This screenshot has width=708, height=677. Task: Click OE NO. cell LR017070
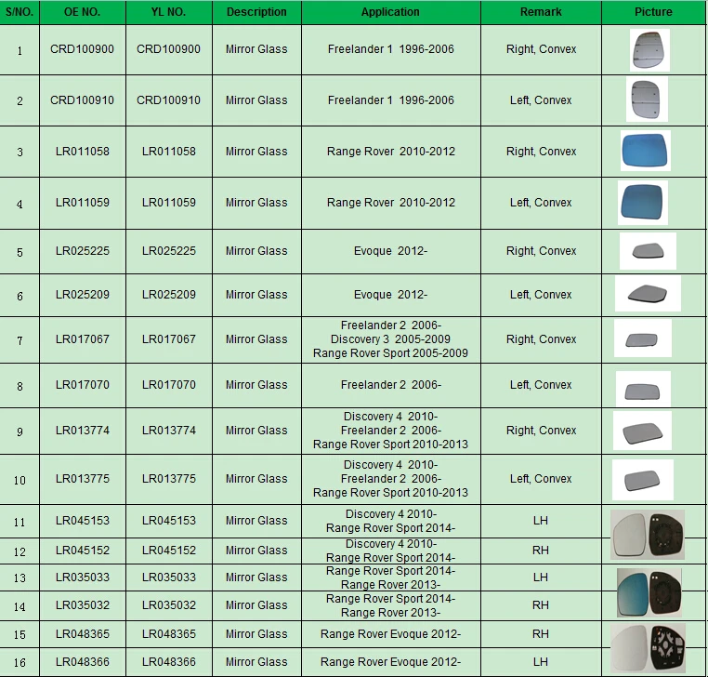click(x=83, y=385)
